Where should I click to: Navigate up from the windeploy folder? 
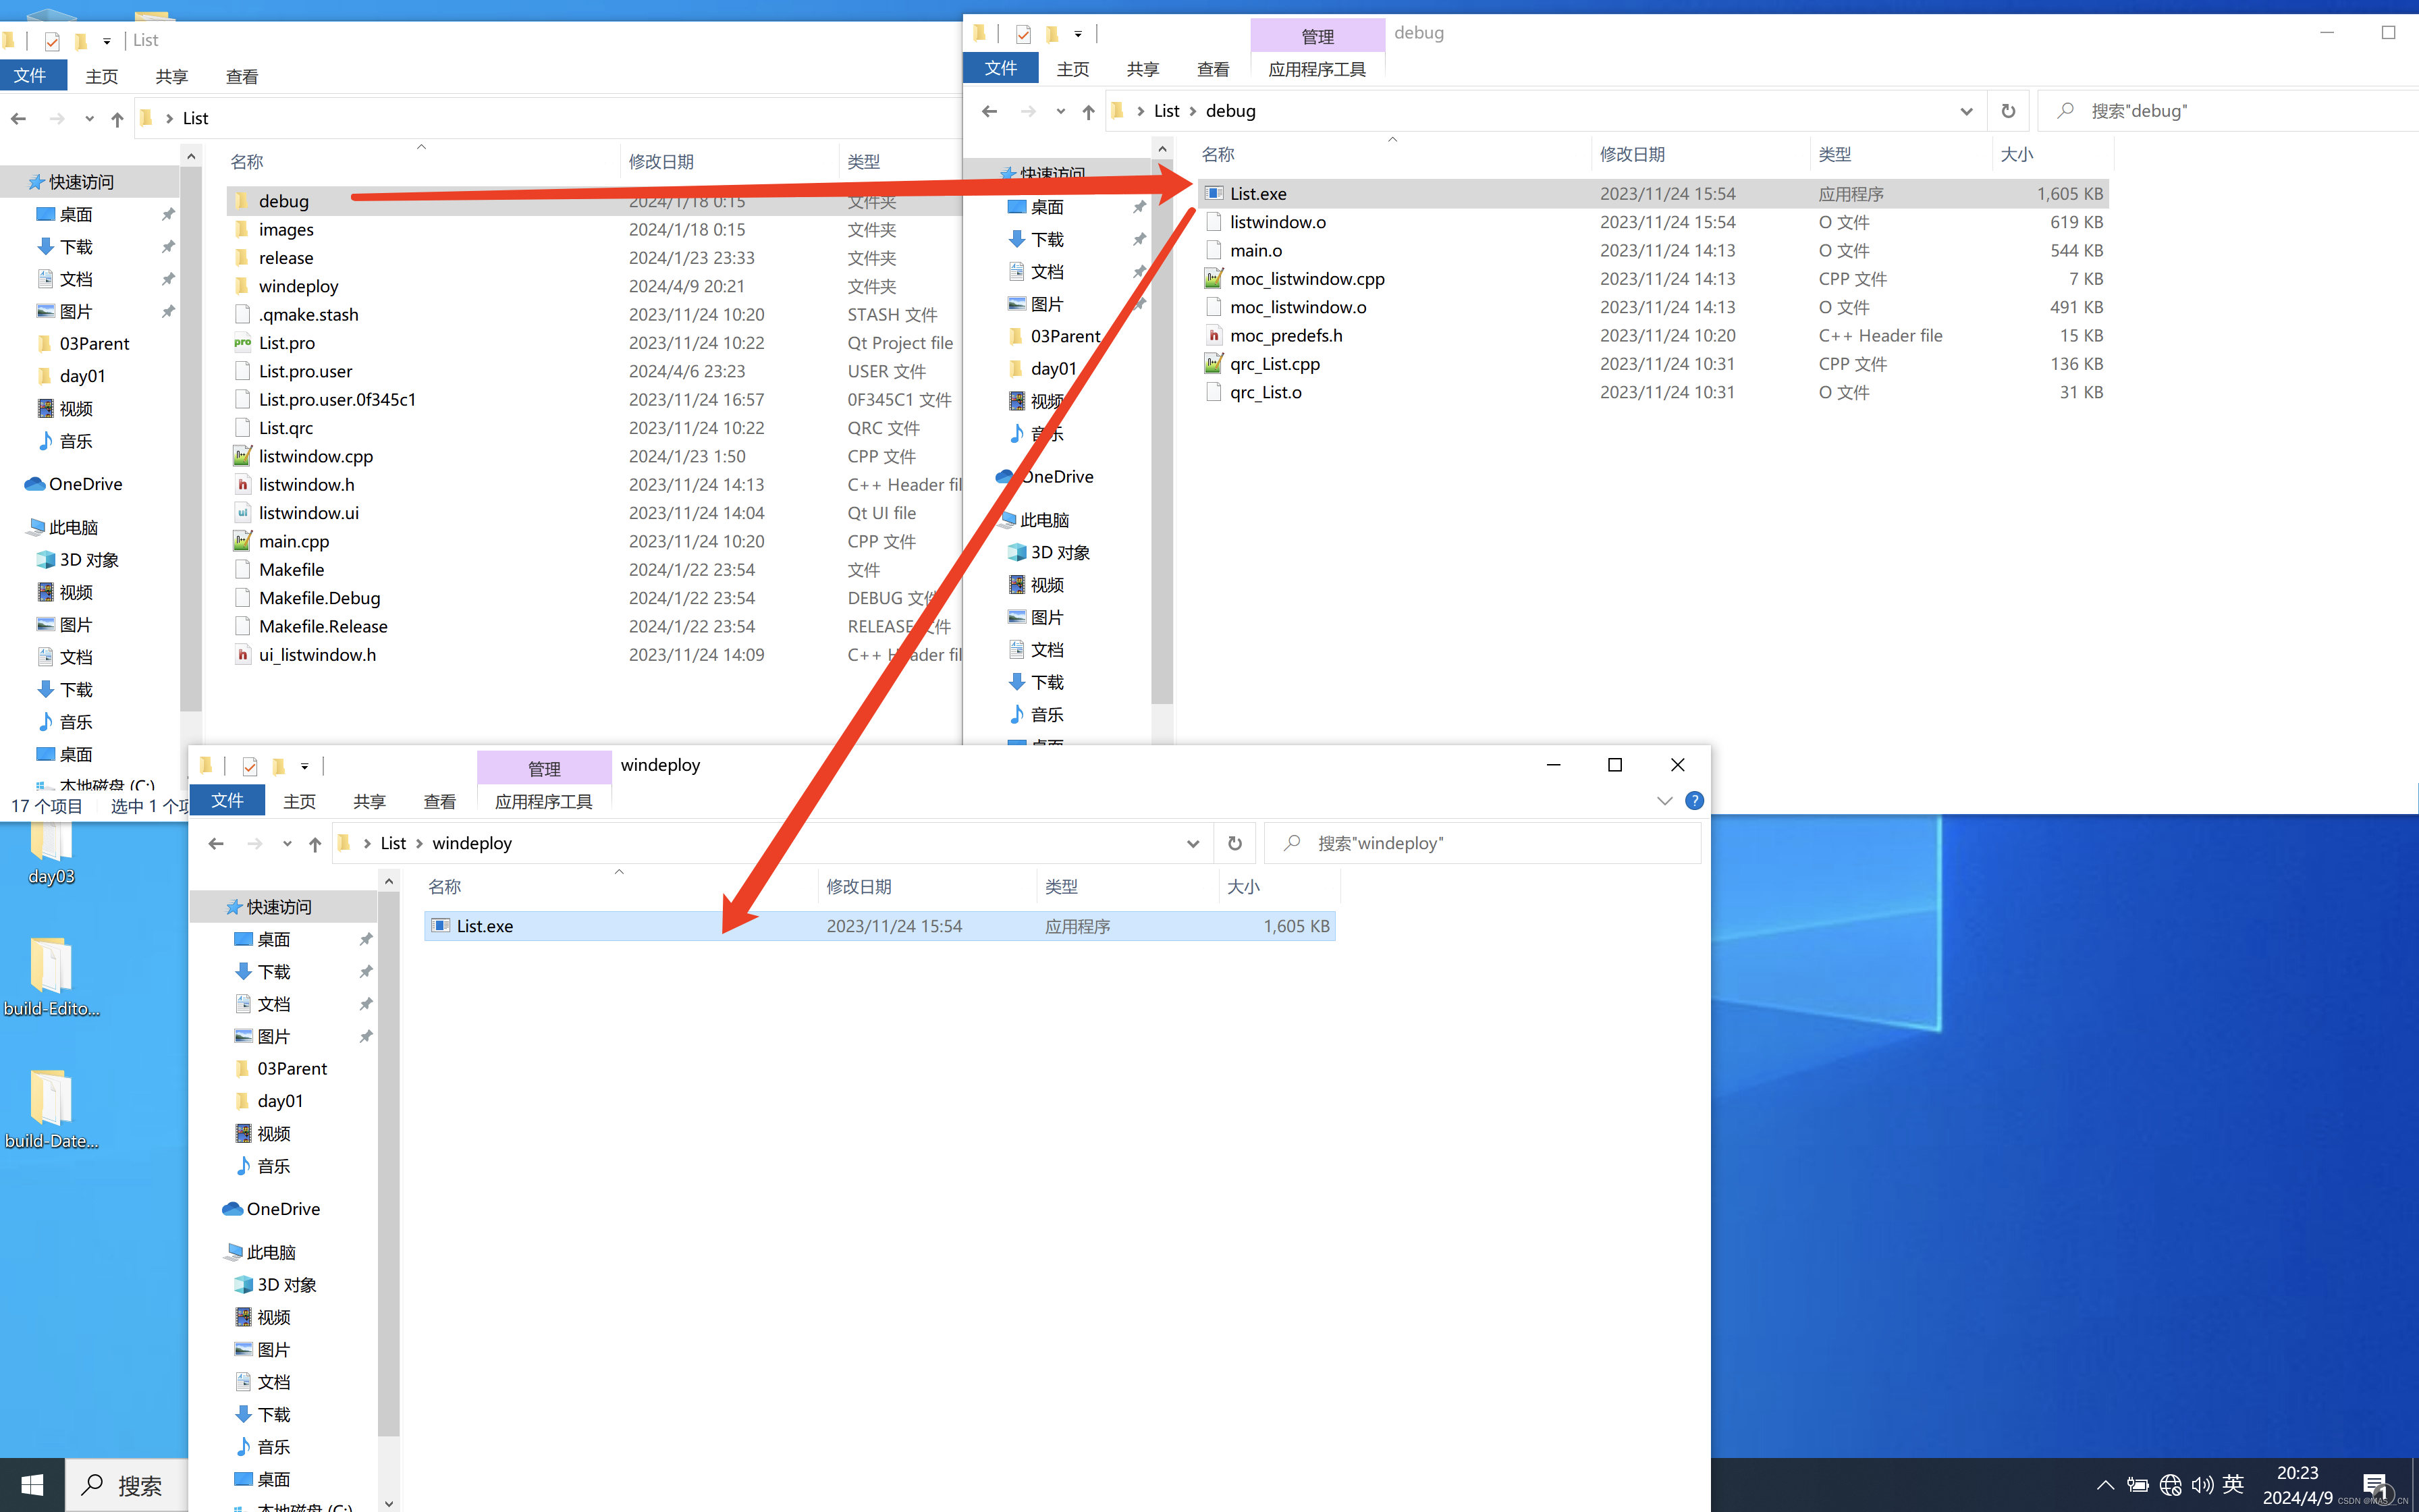[x=314, y=843]
